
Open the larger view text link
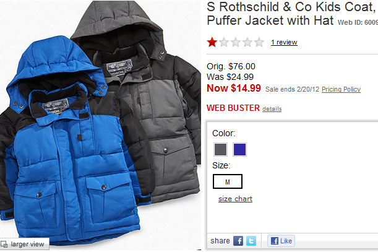tap(27, 245)
